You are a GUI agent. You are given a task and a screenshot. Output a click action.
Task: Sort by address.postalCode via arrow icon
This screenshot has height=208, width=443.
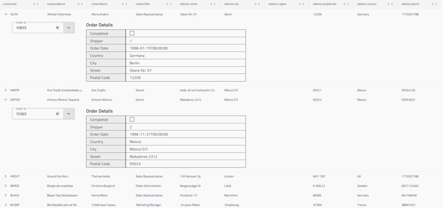(x=344, y=4)
